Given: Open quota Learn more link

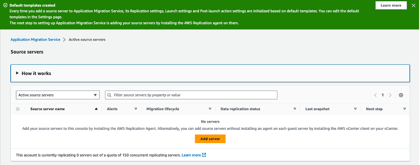Looking at the screenshot, I should point(191,155).
